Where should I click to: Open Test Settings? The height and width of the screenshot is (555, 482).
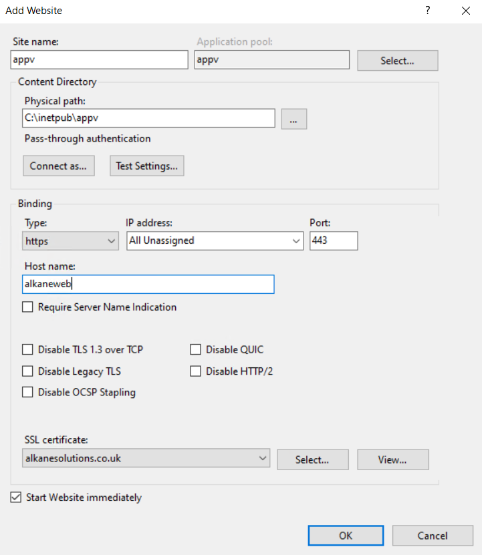[x=146, y=166]
